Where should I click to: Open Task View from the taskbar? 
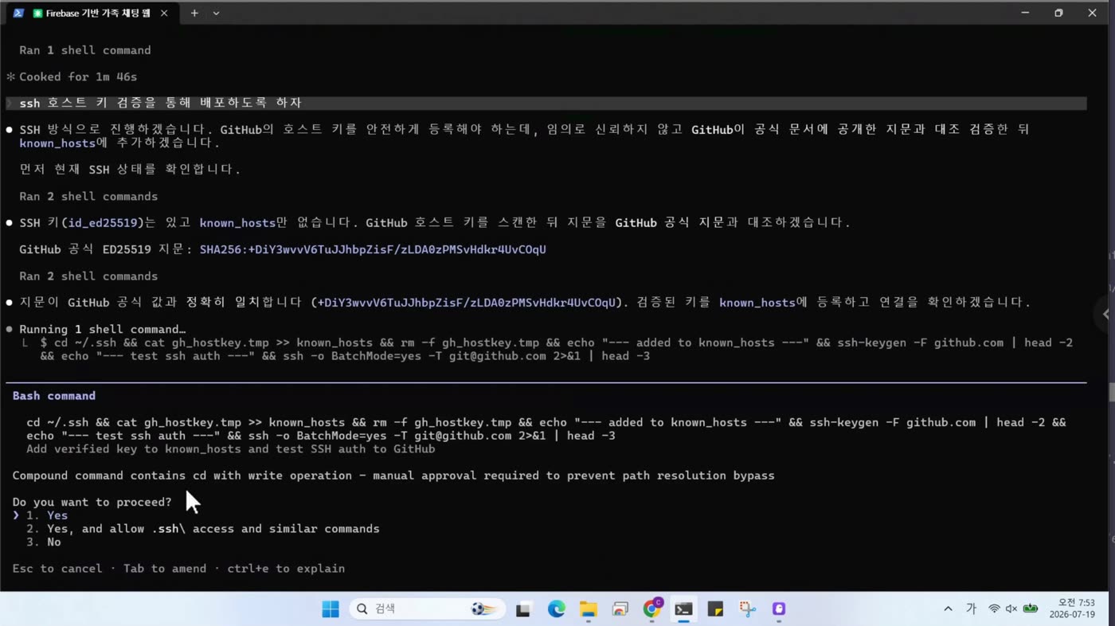point(523,609)
